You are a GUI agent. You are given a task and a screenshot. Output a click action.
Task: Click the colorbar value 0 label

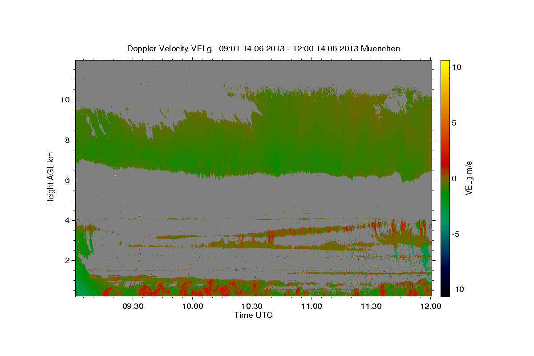[x=454, y=178]
